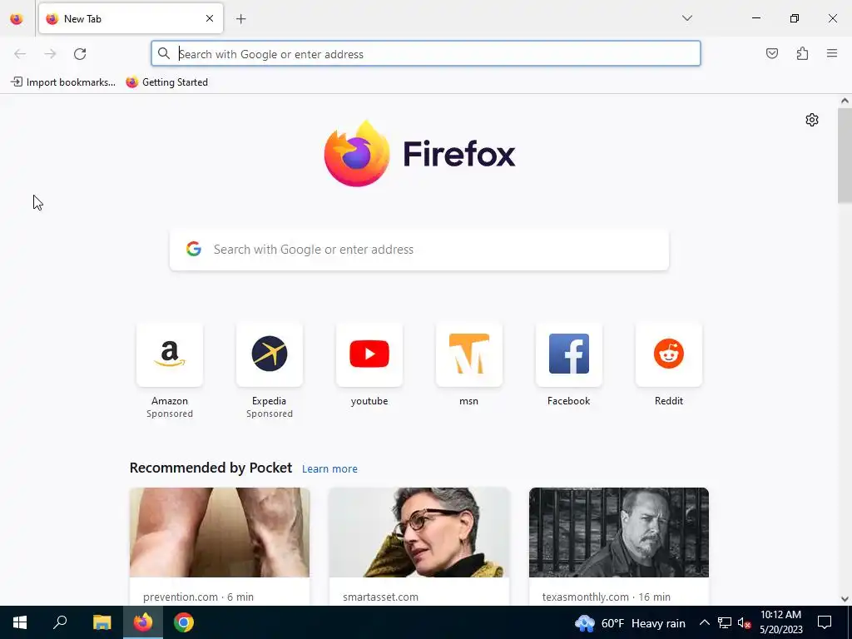Click the center Google search box
The width and height of the screenshot is (852, 639).
tap(419, 250)
